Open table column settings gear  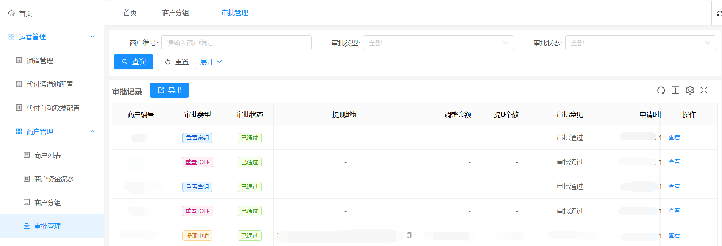[690, 90]
